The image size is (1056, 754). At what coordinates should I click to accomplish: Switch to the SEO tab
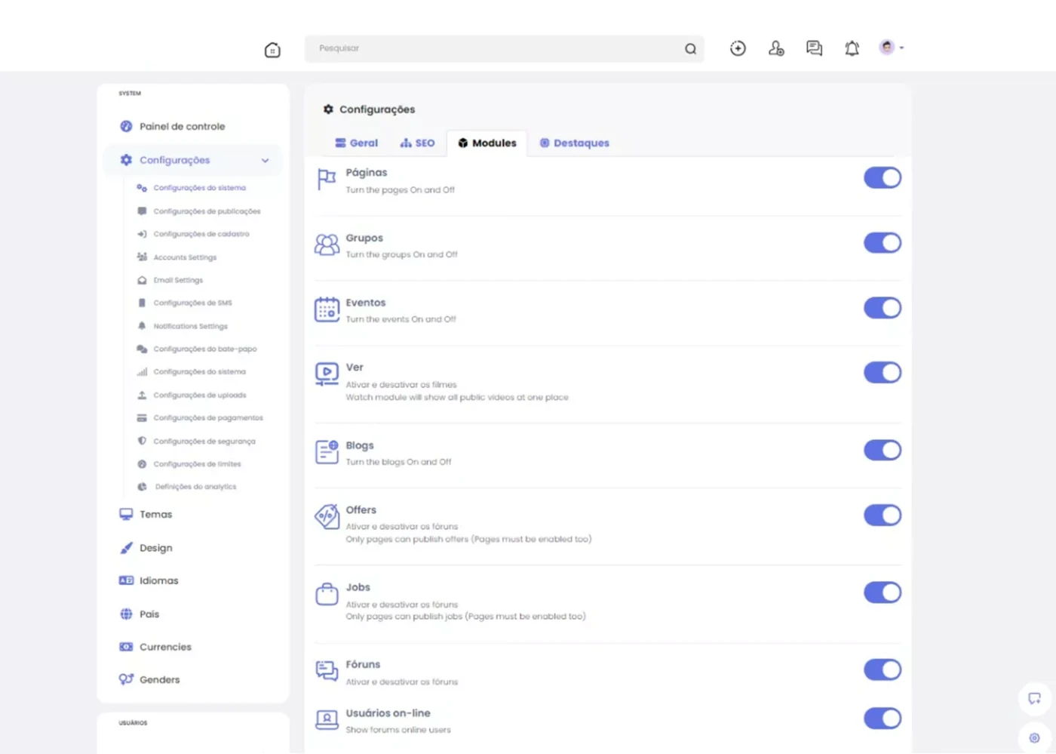418,143
